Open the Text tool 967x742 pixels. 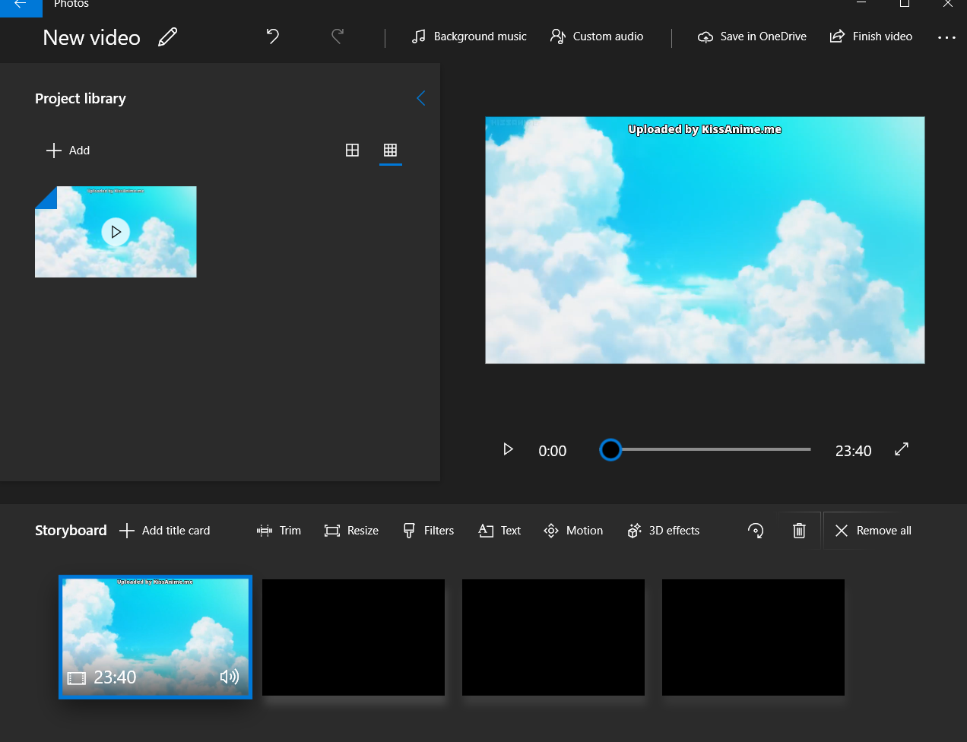point(499,530)
